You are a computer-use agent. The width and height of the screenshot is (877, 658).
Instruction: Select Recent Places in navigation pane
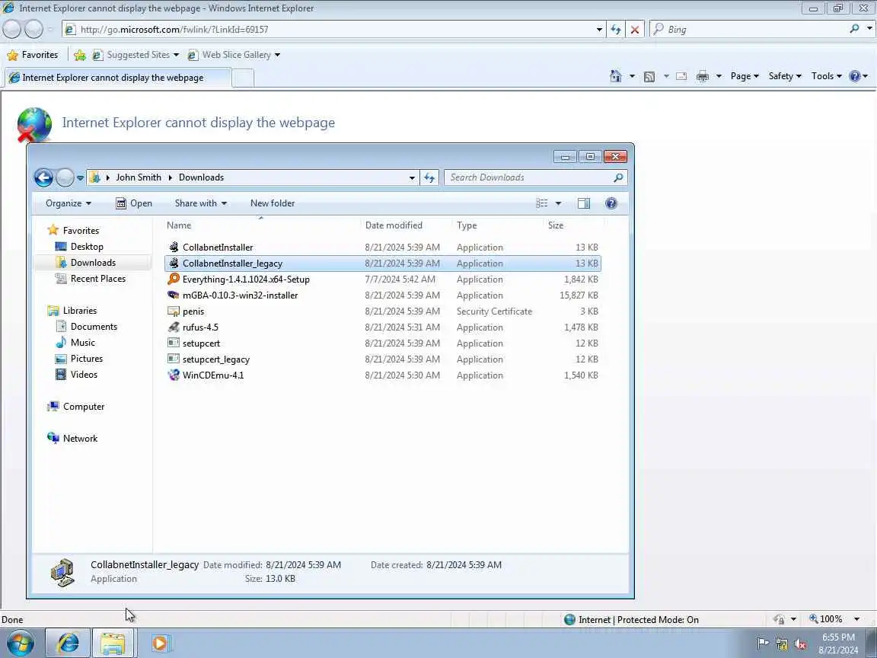97,279
